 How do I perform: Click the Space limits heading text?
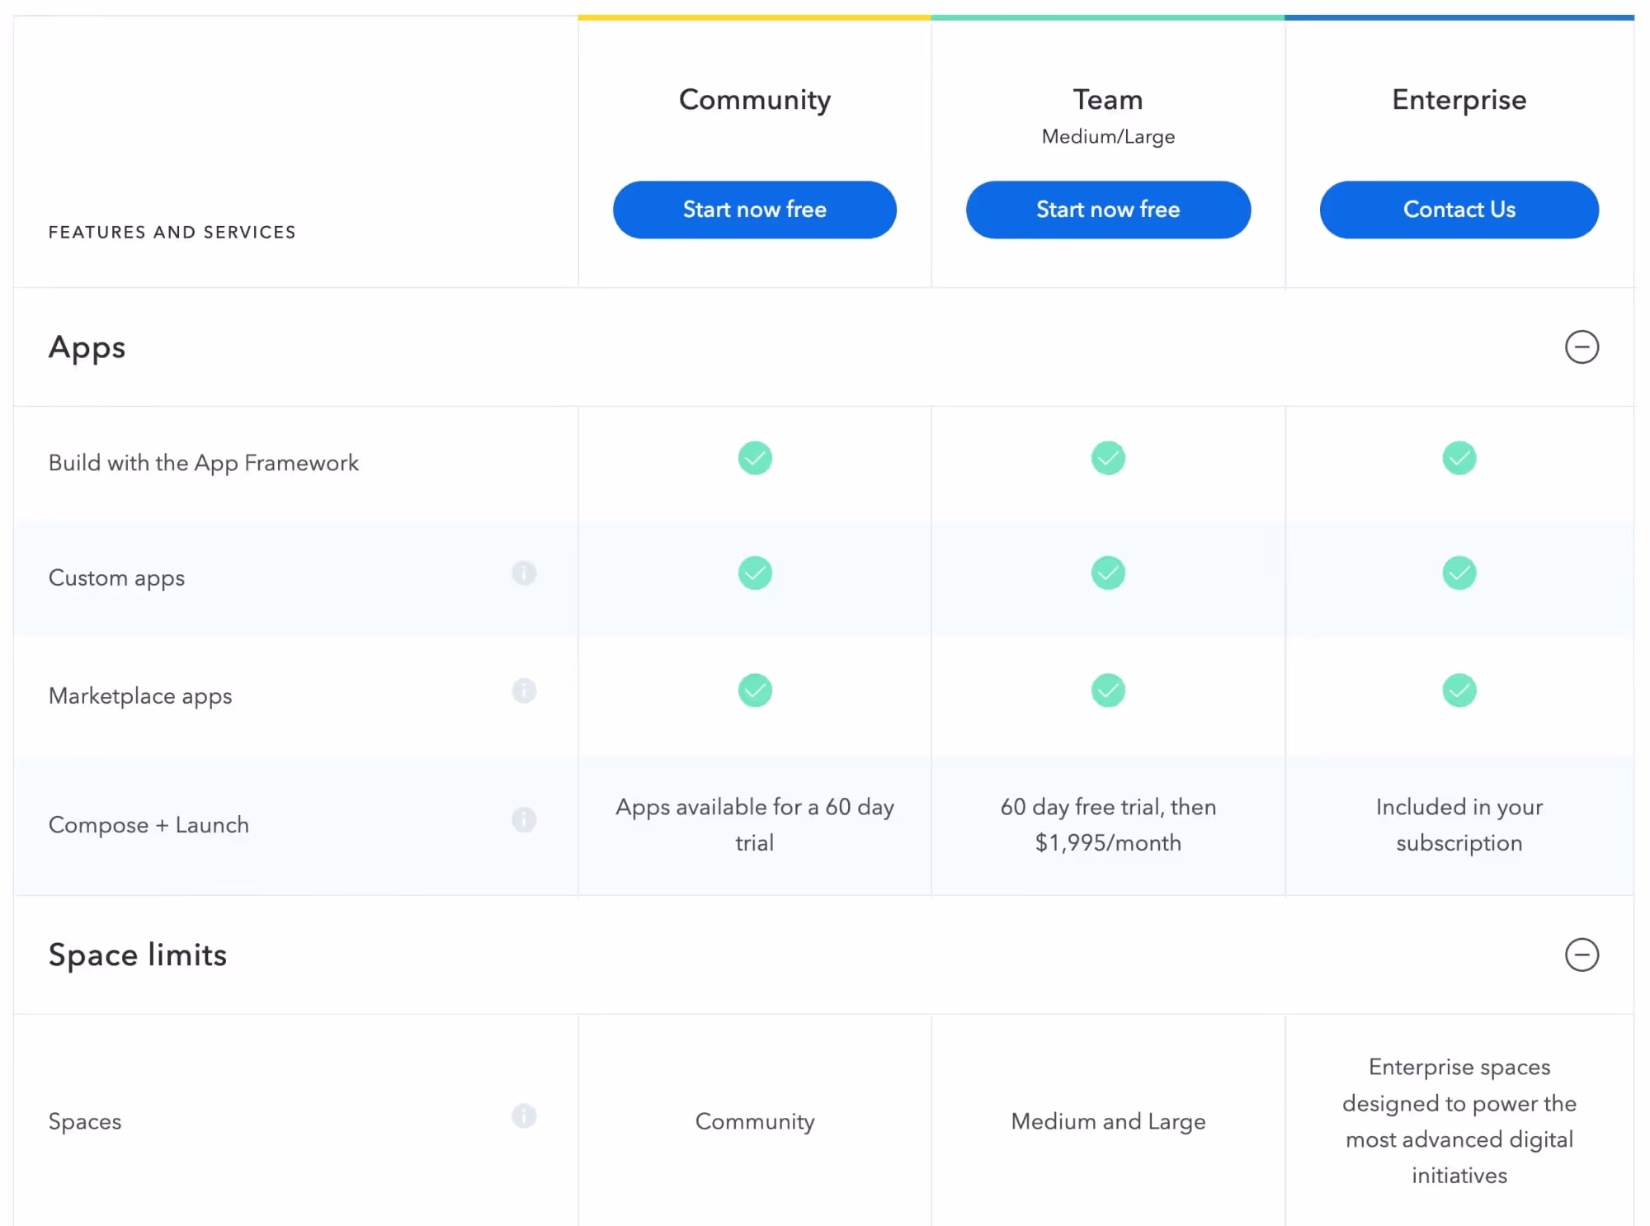pyautogui.click(x=138, y=955)
